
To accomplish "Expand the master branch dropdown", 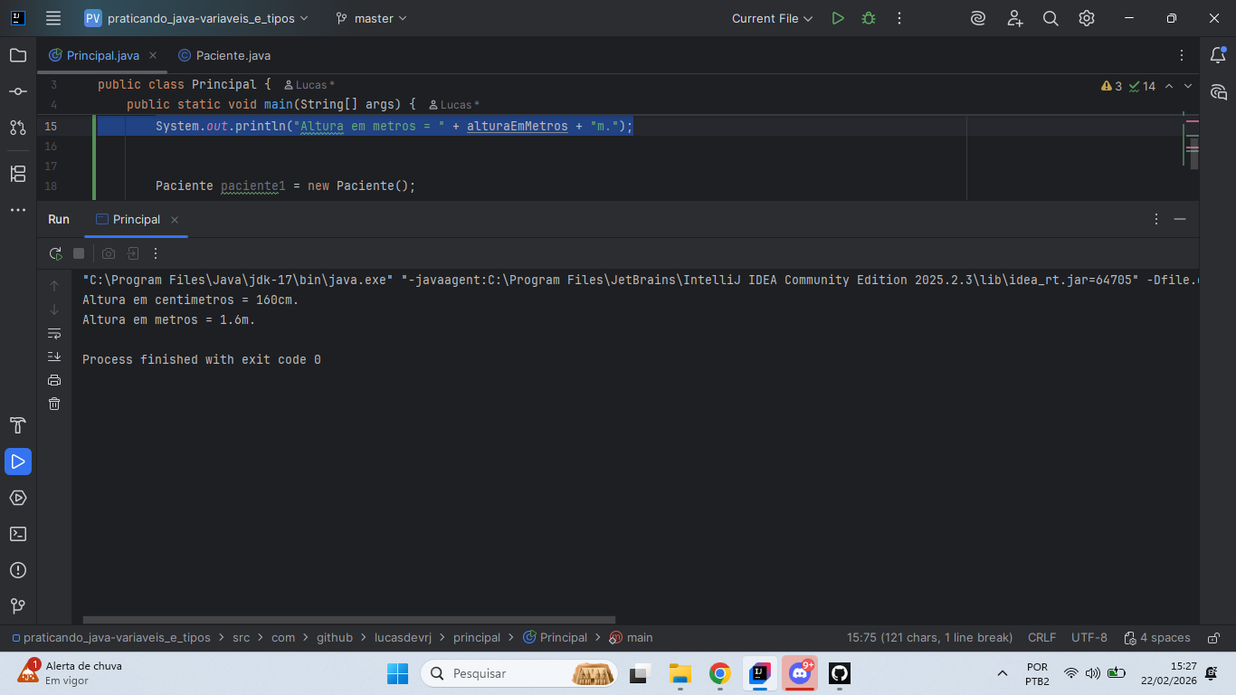I will 372,18.
